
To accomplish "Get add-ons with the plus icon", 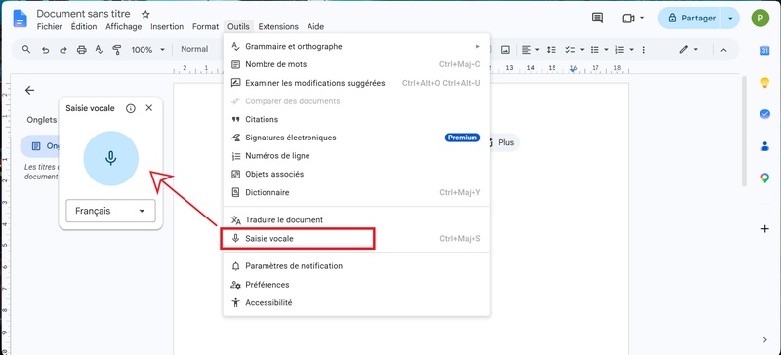I will [765, 229].
